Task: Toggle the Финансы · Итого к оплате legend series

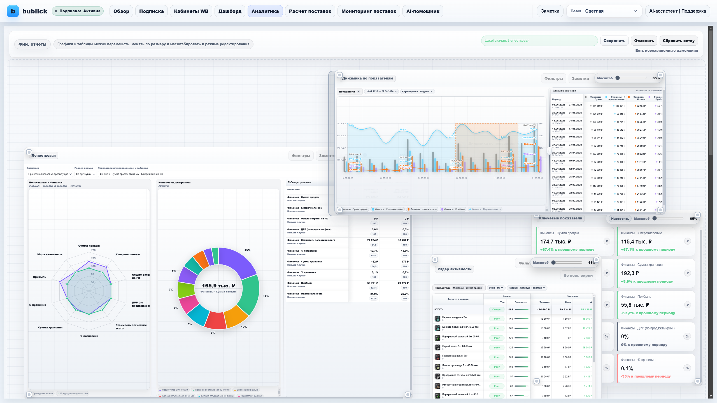Action: [422, 209]
